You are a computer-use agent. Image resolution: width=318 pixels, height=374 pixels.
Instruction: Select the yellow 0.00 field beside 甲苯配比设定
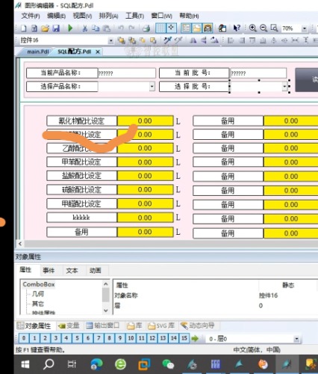(145, 162)
